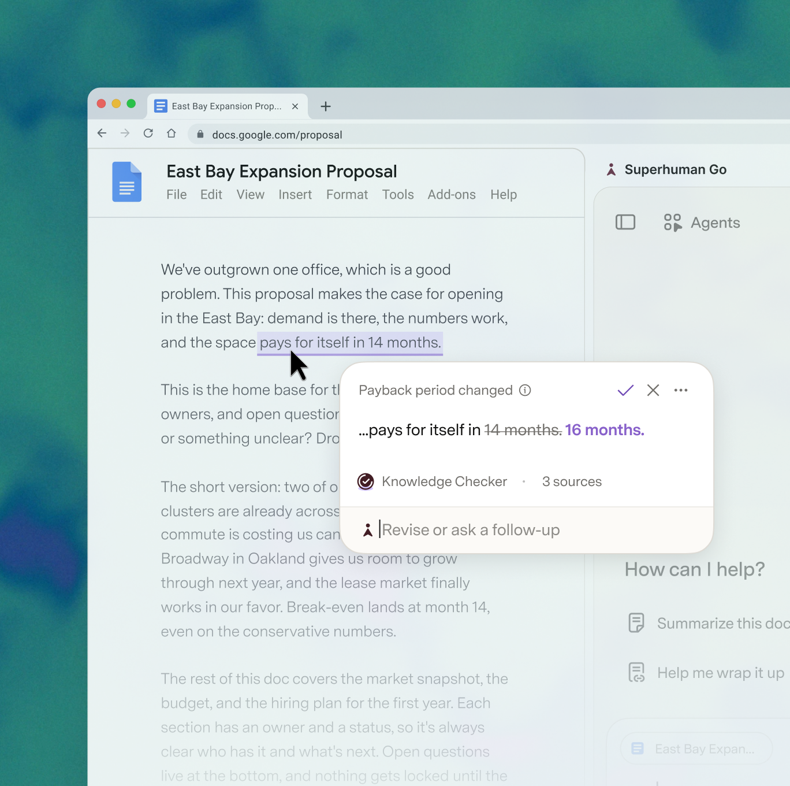Open the Agents button in Superhuman Go
This screenshot has height=786, width=790.
pyautogui.click(x=702, y=223)
